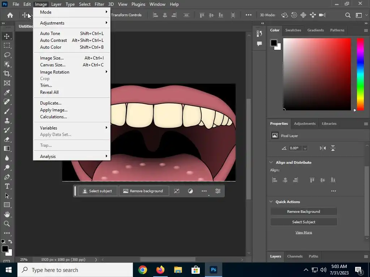The width and height of the screenshot is (370, 277).
Task: Select the Lasso tool
Action: coord(7,55)
